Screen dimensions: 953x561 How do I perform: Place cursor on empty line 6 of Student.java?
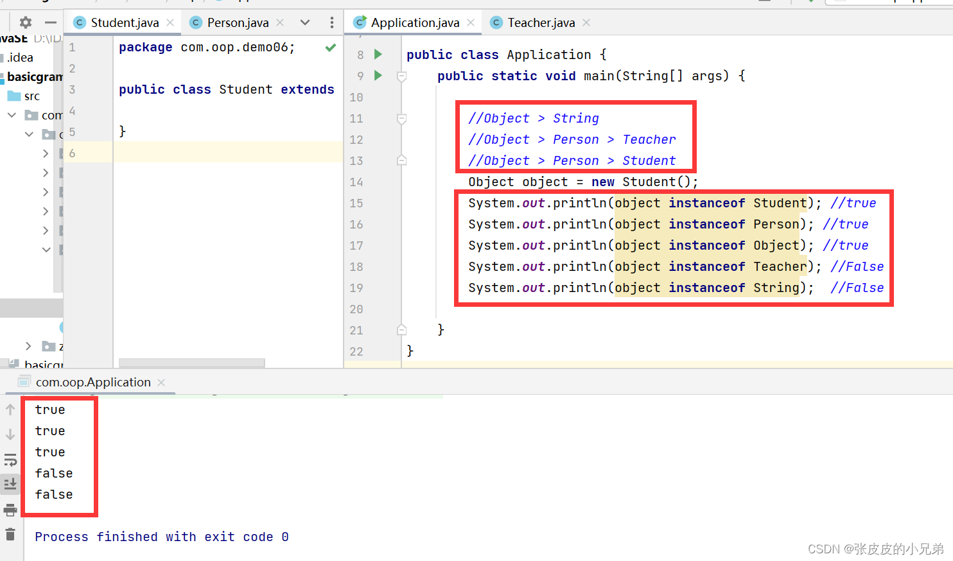tap(228, 152)
